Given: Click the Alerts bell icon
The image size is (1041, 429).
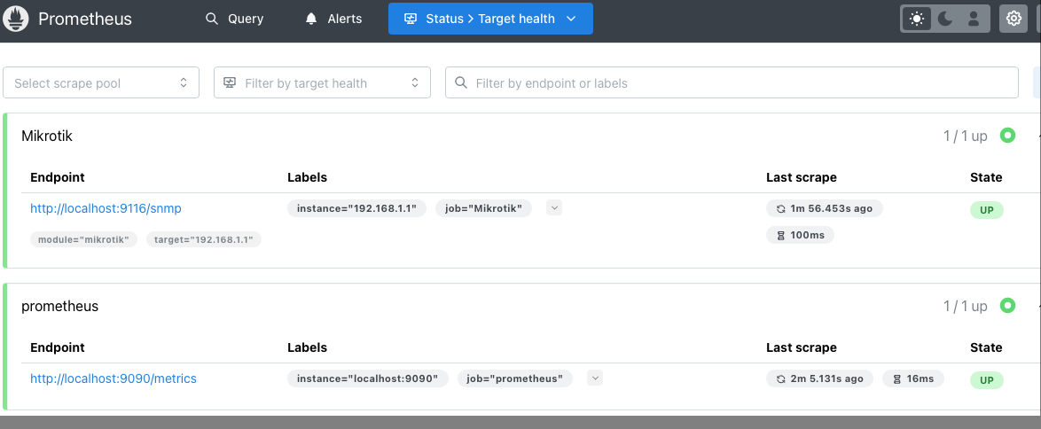Looking at the screenshot, I should click(x=311, y=19).
